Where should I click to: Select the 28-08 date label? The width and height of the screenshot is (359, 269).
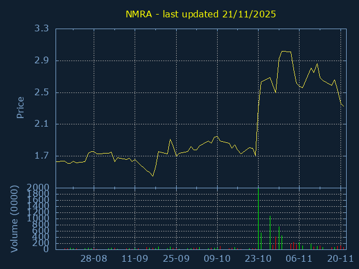[x=94, y=259]
